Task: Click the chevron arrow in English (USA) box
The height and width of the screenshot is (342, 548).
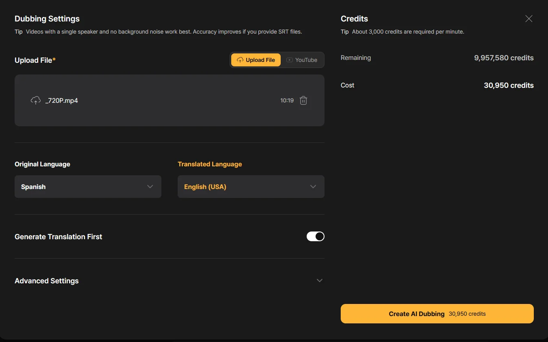Action: (313, 187)
